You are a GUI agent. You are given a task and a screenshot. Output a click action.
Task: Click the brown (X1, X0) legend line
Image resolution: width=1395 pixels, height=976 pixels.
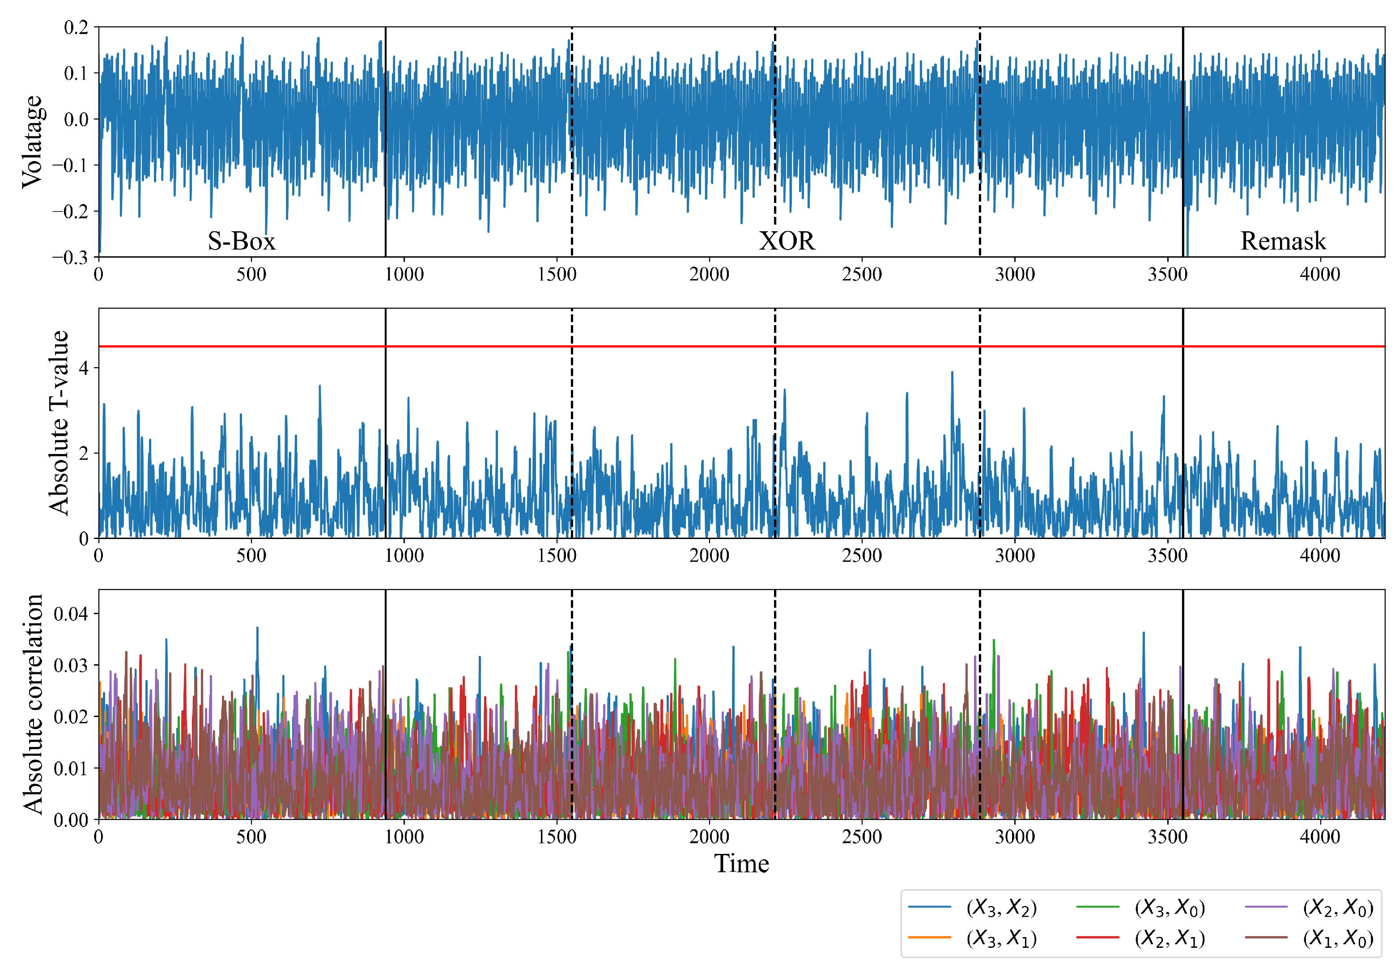(1266, 938)
